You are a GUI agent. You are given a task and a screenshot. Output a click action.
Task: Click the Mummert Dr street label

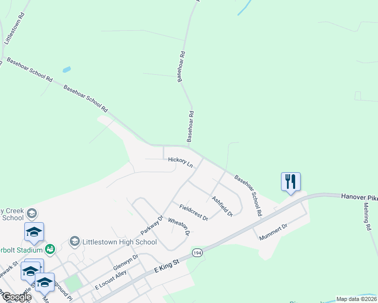click(273, 232)
